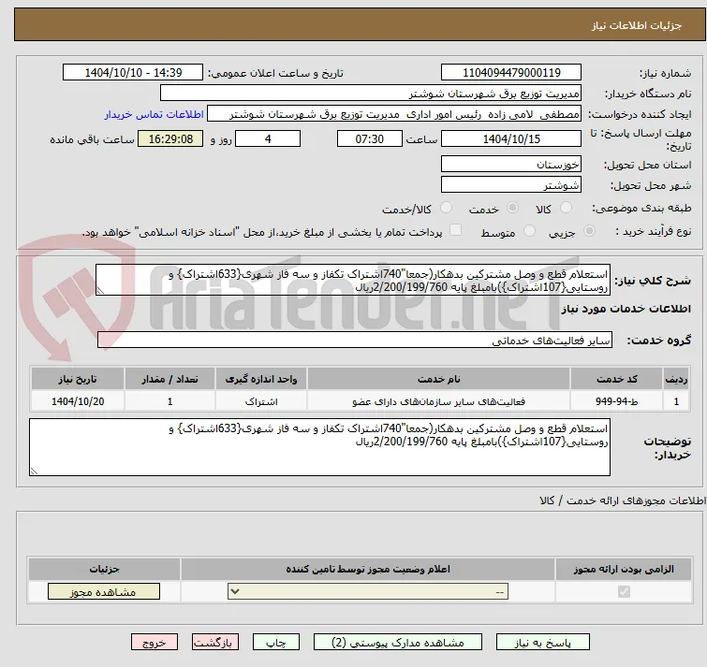Click the الزامی بودن ارائه مجوز header
707x667 pixels.
click(624, 570)
